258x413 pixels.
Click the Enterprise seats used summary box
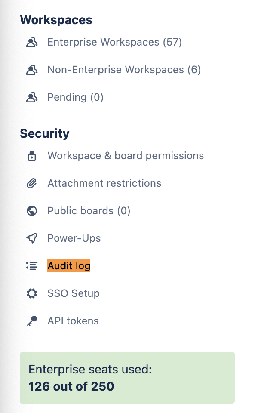[x=127, y=378]
